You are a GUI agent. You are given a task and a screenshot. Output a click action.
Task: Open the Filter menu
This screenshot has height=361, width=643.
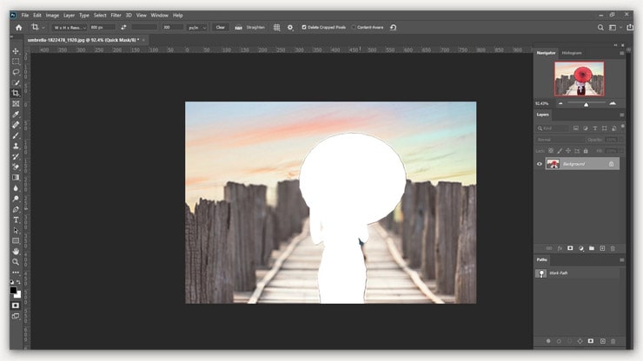click(116, 15)
